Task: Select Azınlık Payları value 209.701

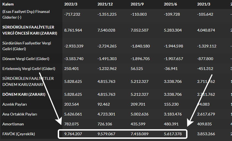Action: 138,104
